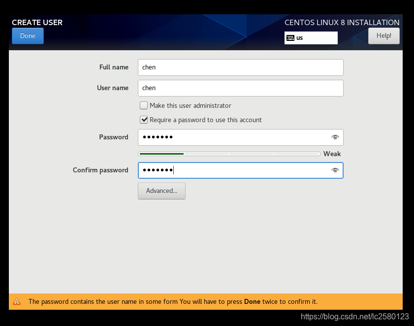
Task: Show confirm password using its eye icon
Action: coord(335,170)
